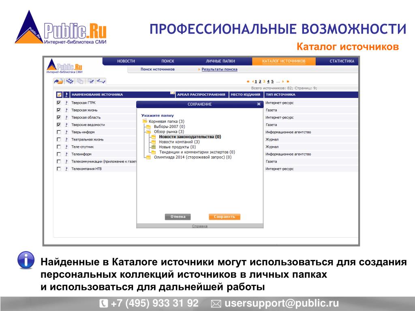Click the Сохранить button

[x=225, y=217]
